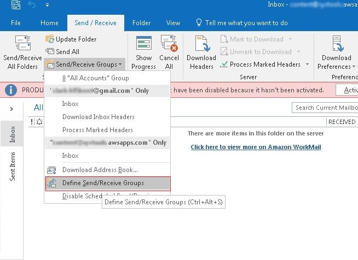Click the Show Progress icon

tap(144, 43)
